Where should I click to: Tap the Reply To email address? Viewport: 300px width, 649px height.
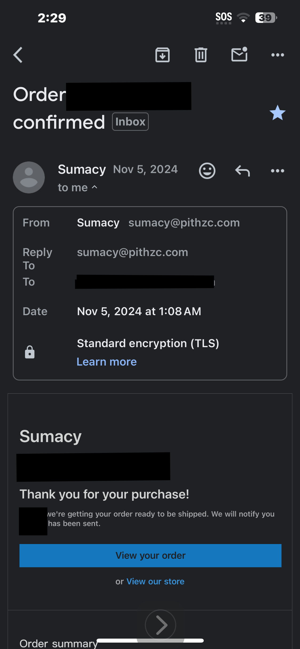(133, 252)
